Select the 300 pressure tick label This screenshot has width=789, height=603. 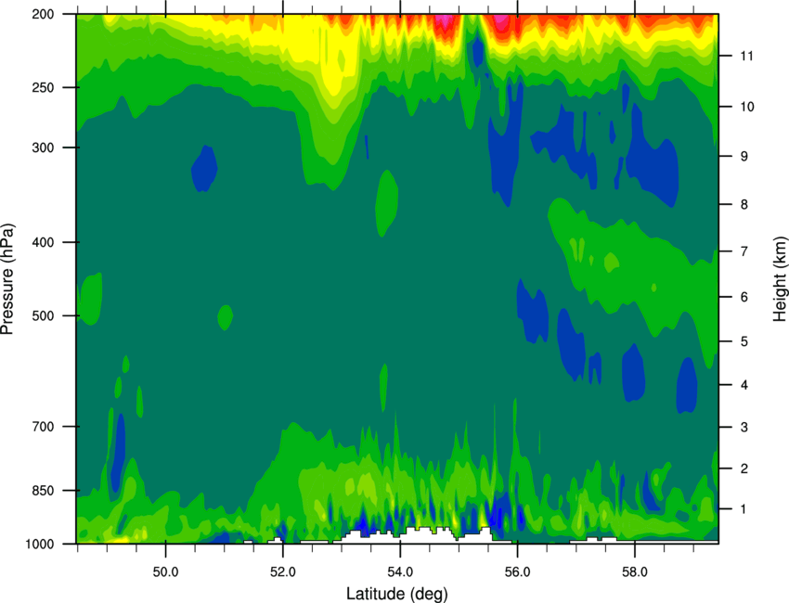click(x=43, y=148)
